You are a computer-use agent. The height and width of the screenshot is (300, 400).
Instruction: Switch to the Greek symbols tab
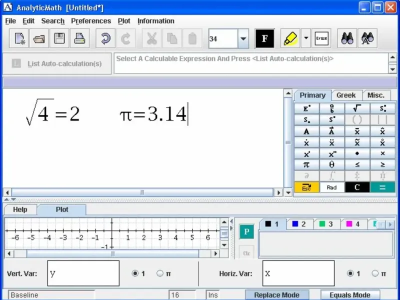tap(346, 95)
